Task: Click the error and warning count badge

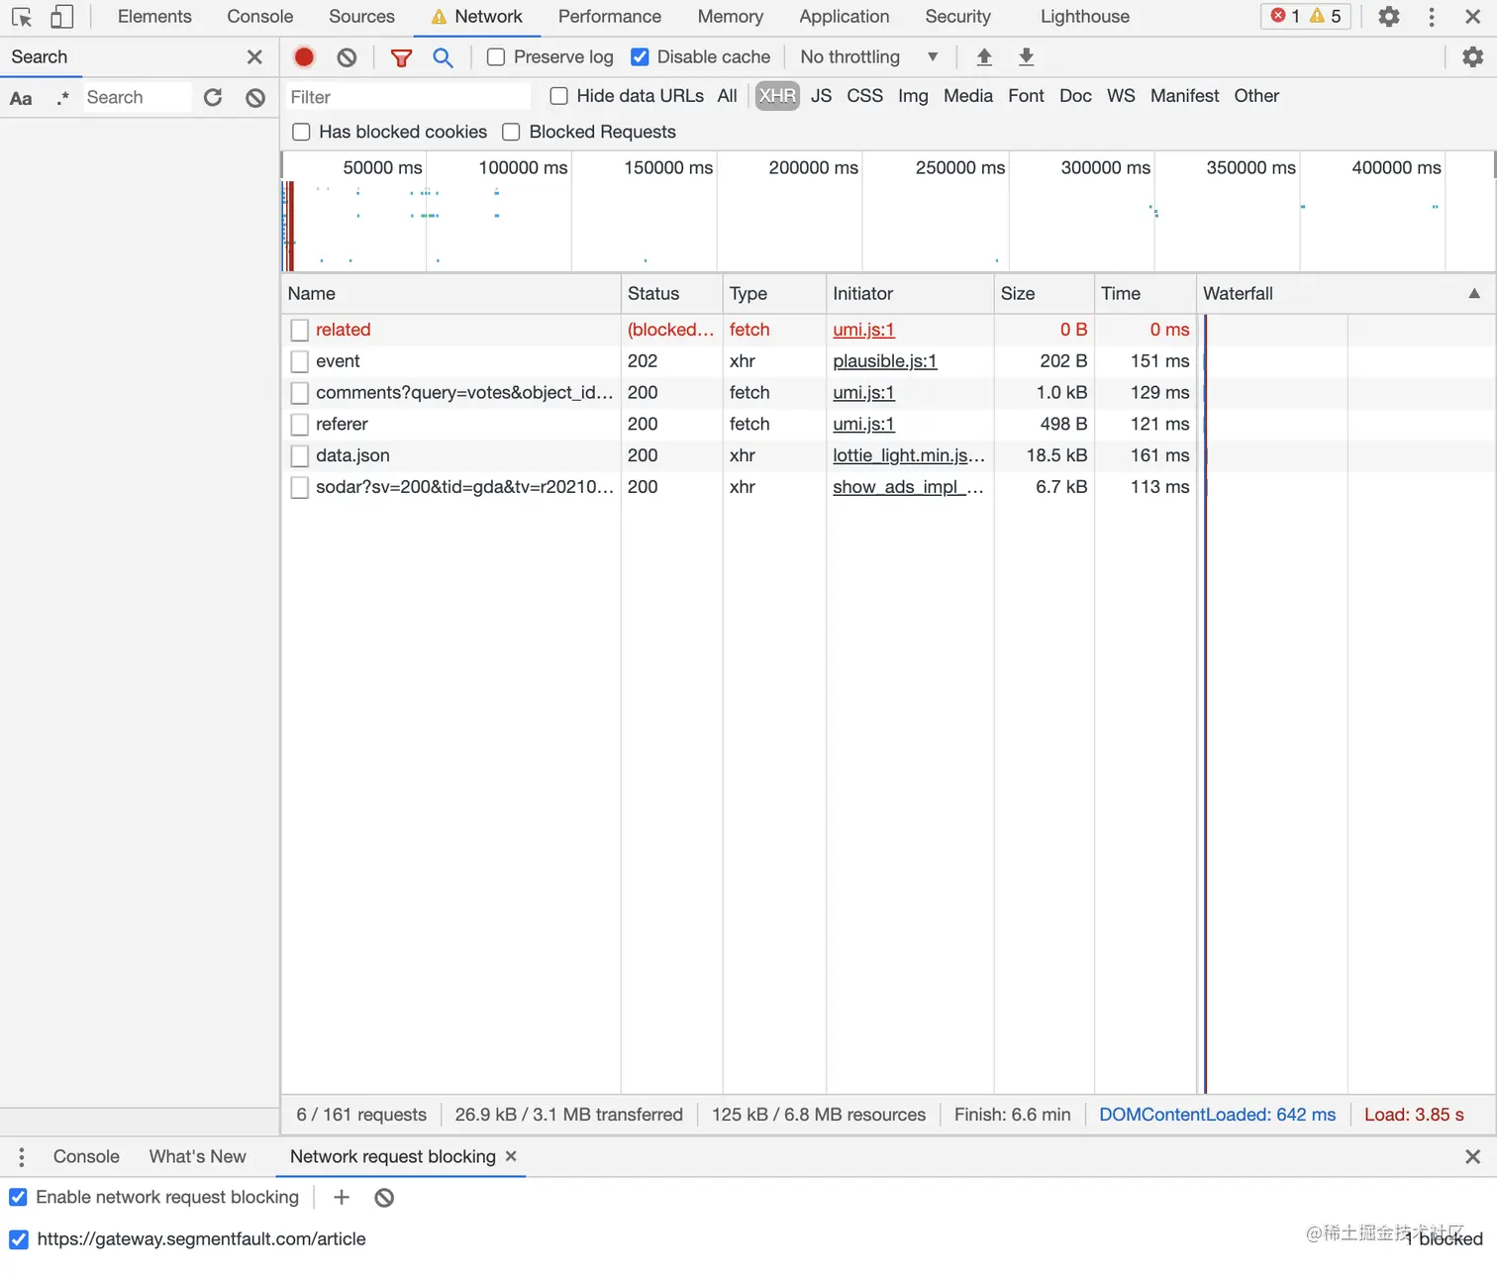Action: coord(1305,16)
